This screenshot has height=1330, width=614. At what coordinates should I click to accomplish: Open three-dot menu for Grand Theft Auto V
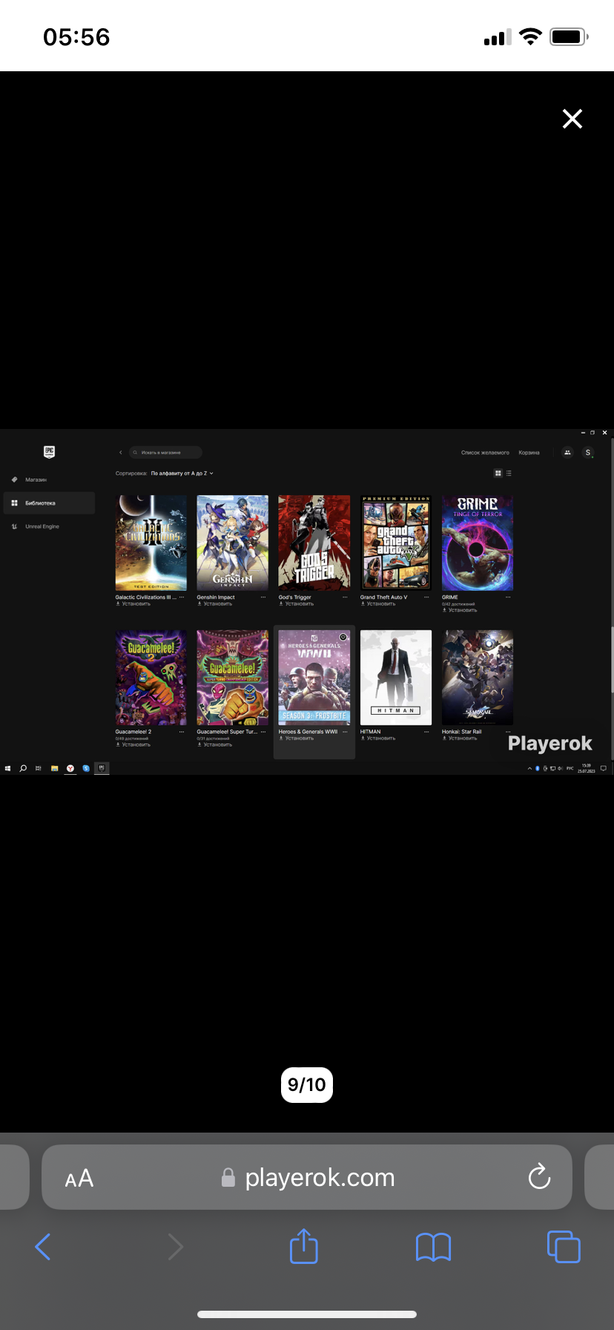point(426,597)
